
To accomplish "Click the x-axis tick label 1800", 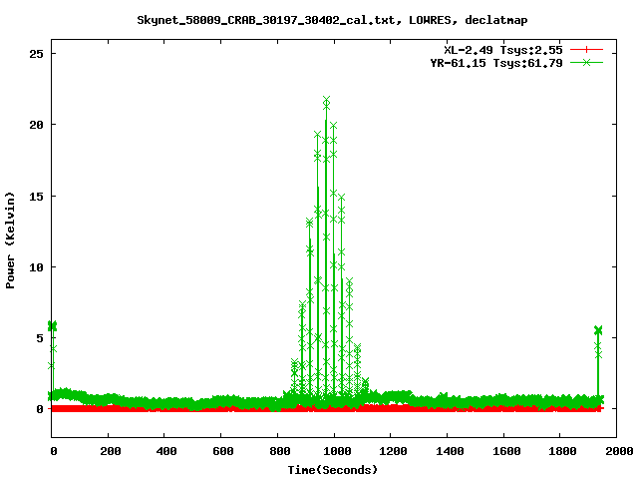I will (x=562, y=451).
